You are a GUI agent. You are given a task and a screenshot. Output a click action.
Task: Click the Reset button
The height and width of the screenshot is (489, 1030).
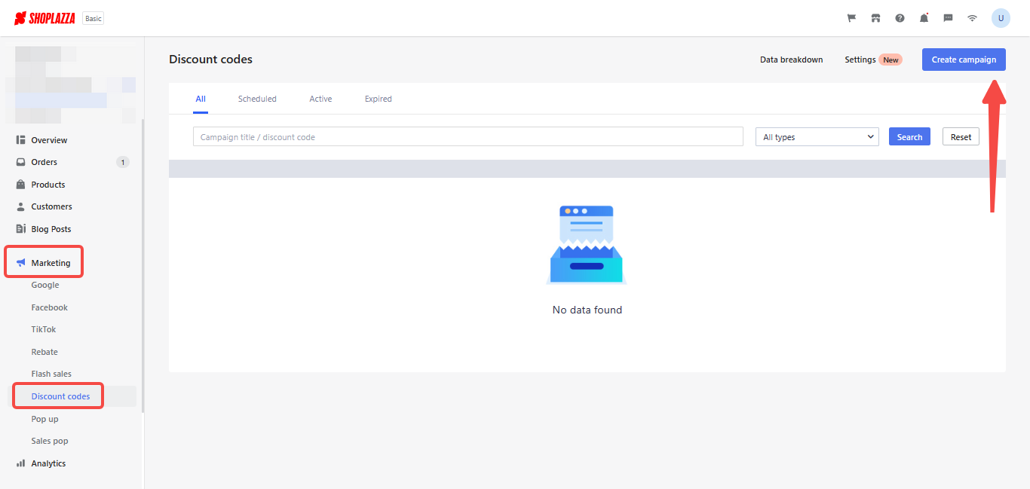tap(961, 136)
